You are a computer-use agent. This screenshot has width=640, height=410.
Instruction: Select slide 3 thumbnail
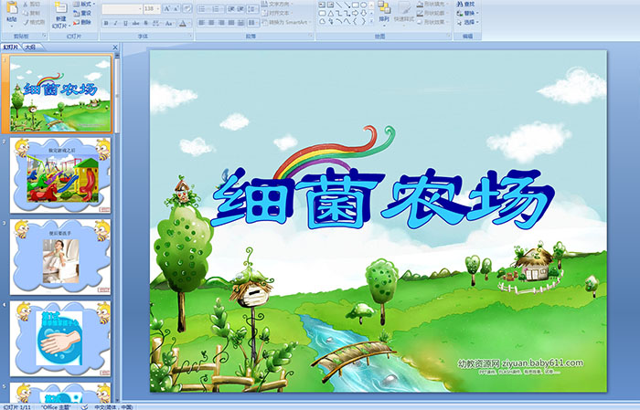click(60, 257)
